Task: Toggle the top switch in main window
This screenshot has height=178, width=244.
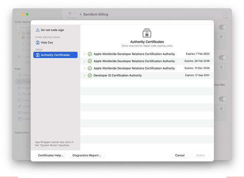Action: coord(223,27)
